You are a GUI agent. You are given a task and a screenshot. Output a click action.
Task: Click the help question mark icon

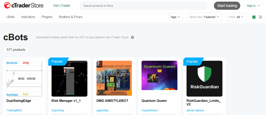[132, 37]
